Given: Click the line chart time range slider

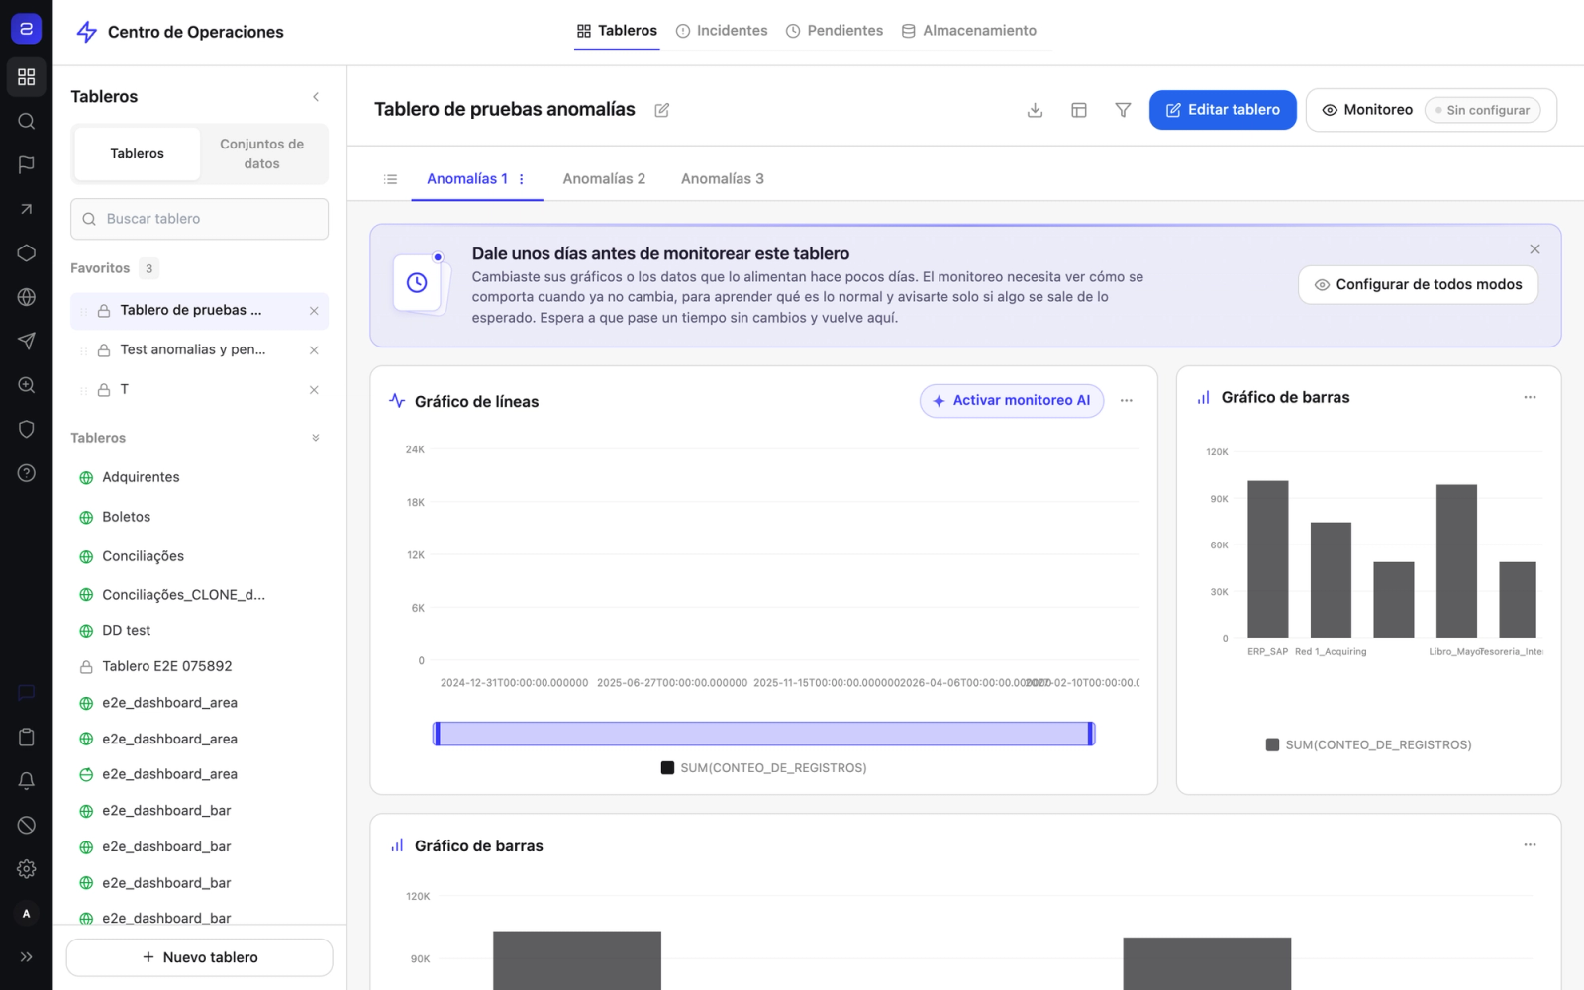Looking at the screenshot, I should pos(763,734).
